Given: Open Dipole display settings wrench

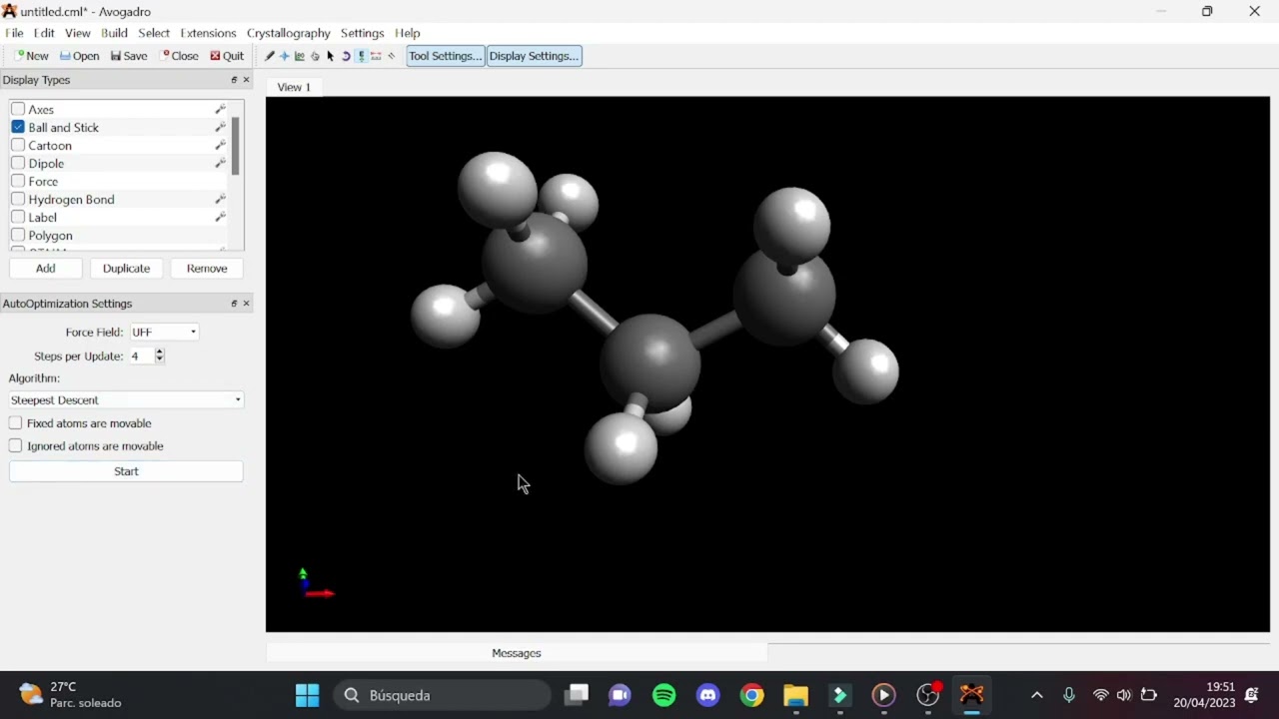Looking at the screenshot, I should pos(221,164).
